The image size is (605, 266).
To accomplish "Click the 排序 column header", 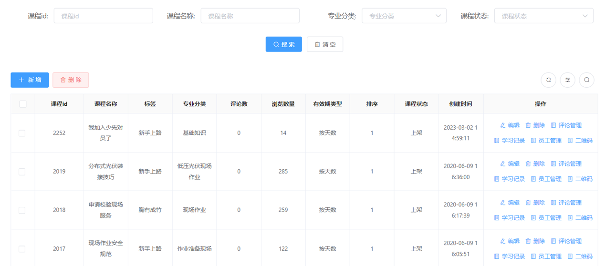I will (372, 104).
